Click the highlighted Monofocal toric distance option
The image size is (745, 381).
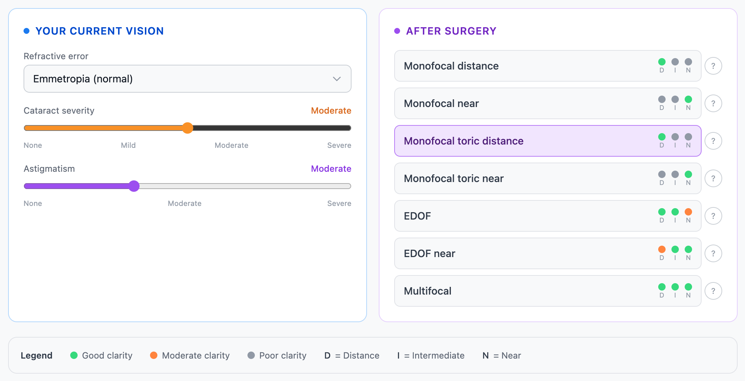[548, 141]
